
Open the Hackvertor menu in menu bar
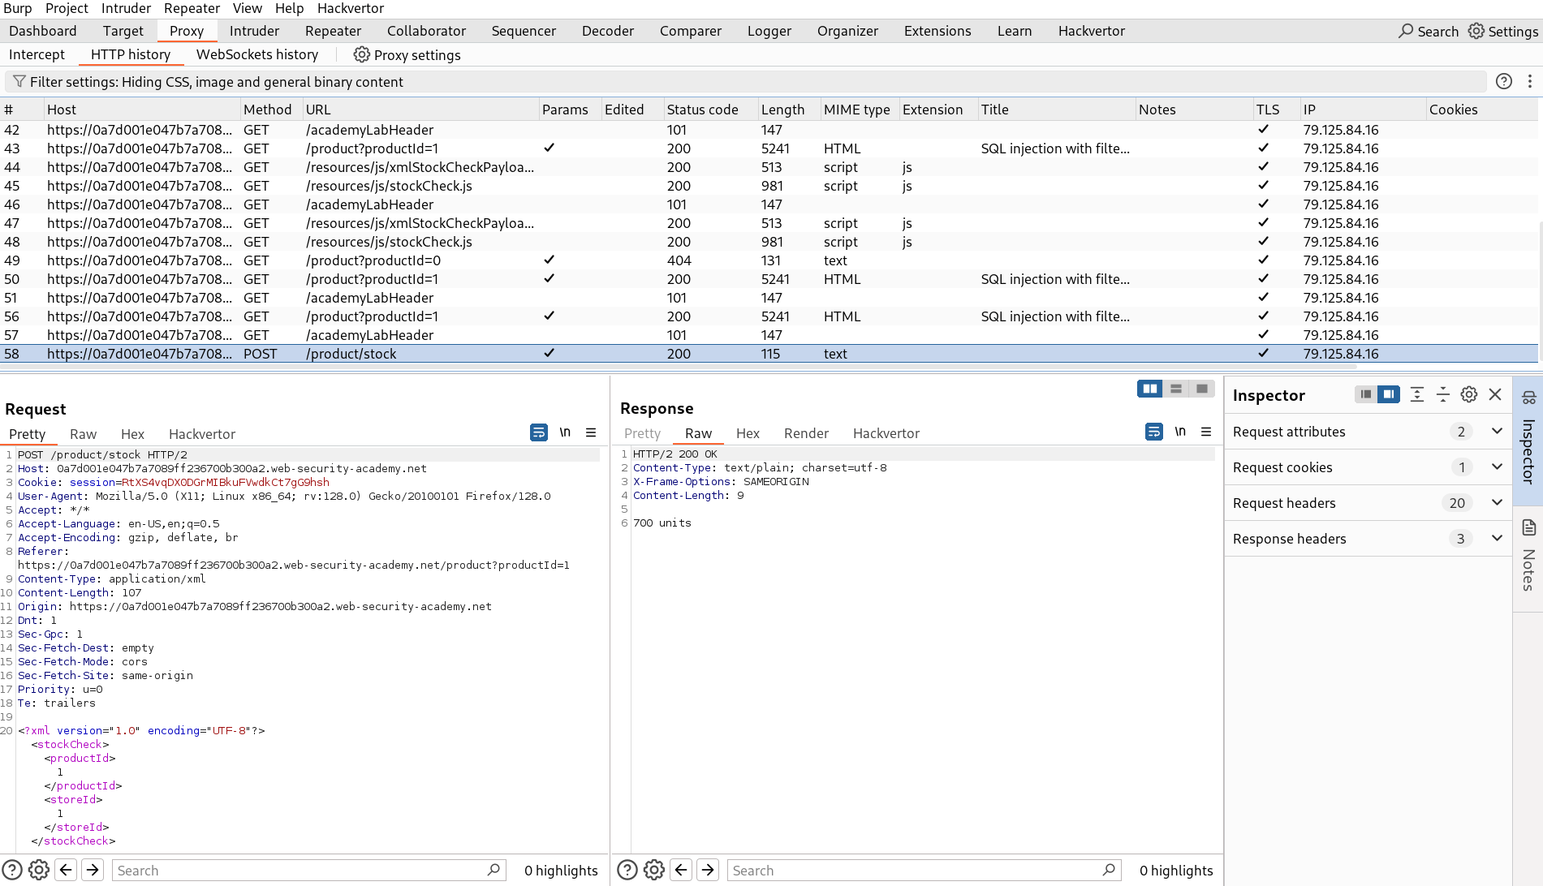pos(351,8)
